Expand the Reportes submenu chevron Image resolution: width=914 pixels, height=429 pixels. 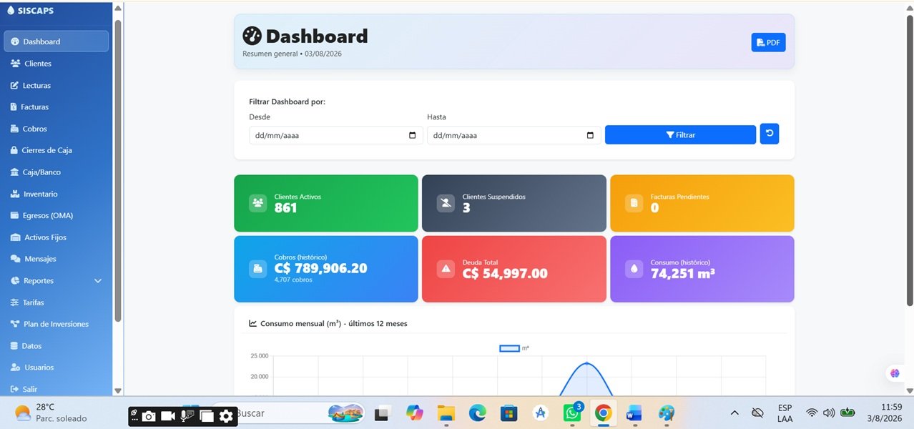coord(98,281)
